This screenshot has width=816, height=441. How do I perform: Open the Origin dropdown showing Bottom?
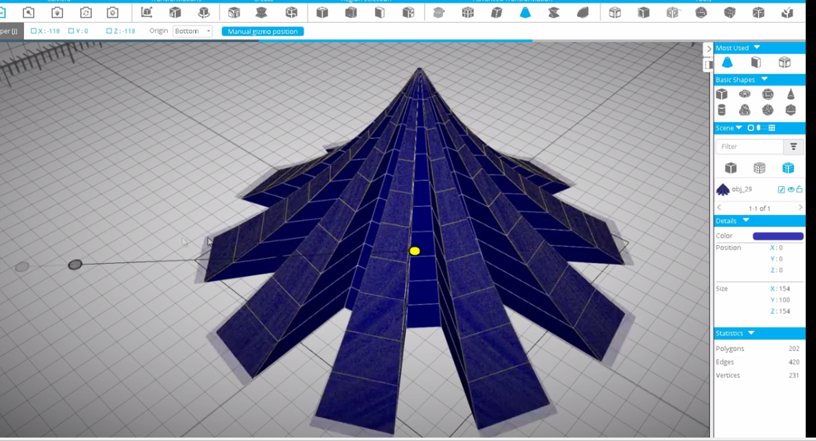(192, 31)
